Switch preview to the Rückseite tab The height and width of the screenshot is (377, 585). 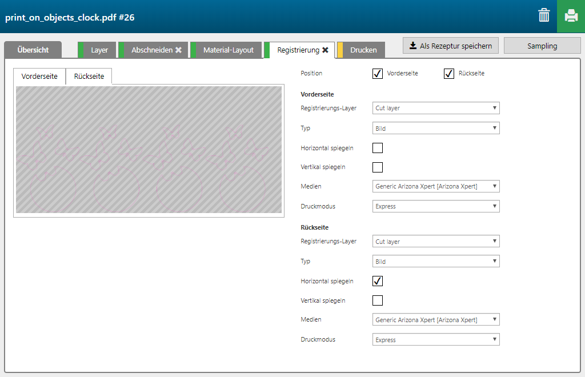(89, 77)
